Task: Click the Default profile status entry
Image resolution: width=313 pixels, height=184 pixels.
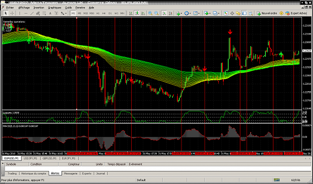Action: click(141, 180)
